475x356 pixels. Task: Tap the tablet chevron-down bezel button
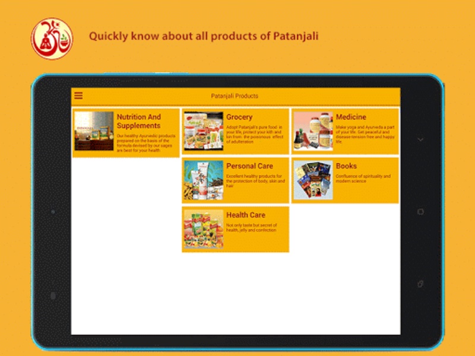pos(420,139)
